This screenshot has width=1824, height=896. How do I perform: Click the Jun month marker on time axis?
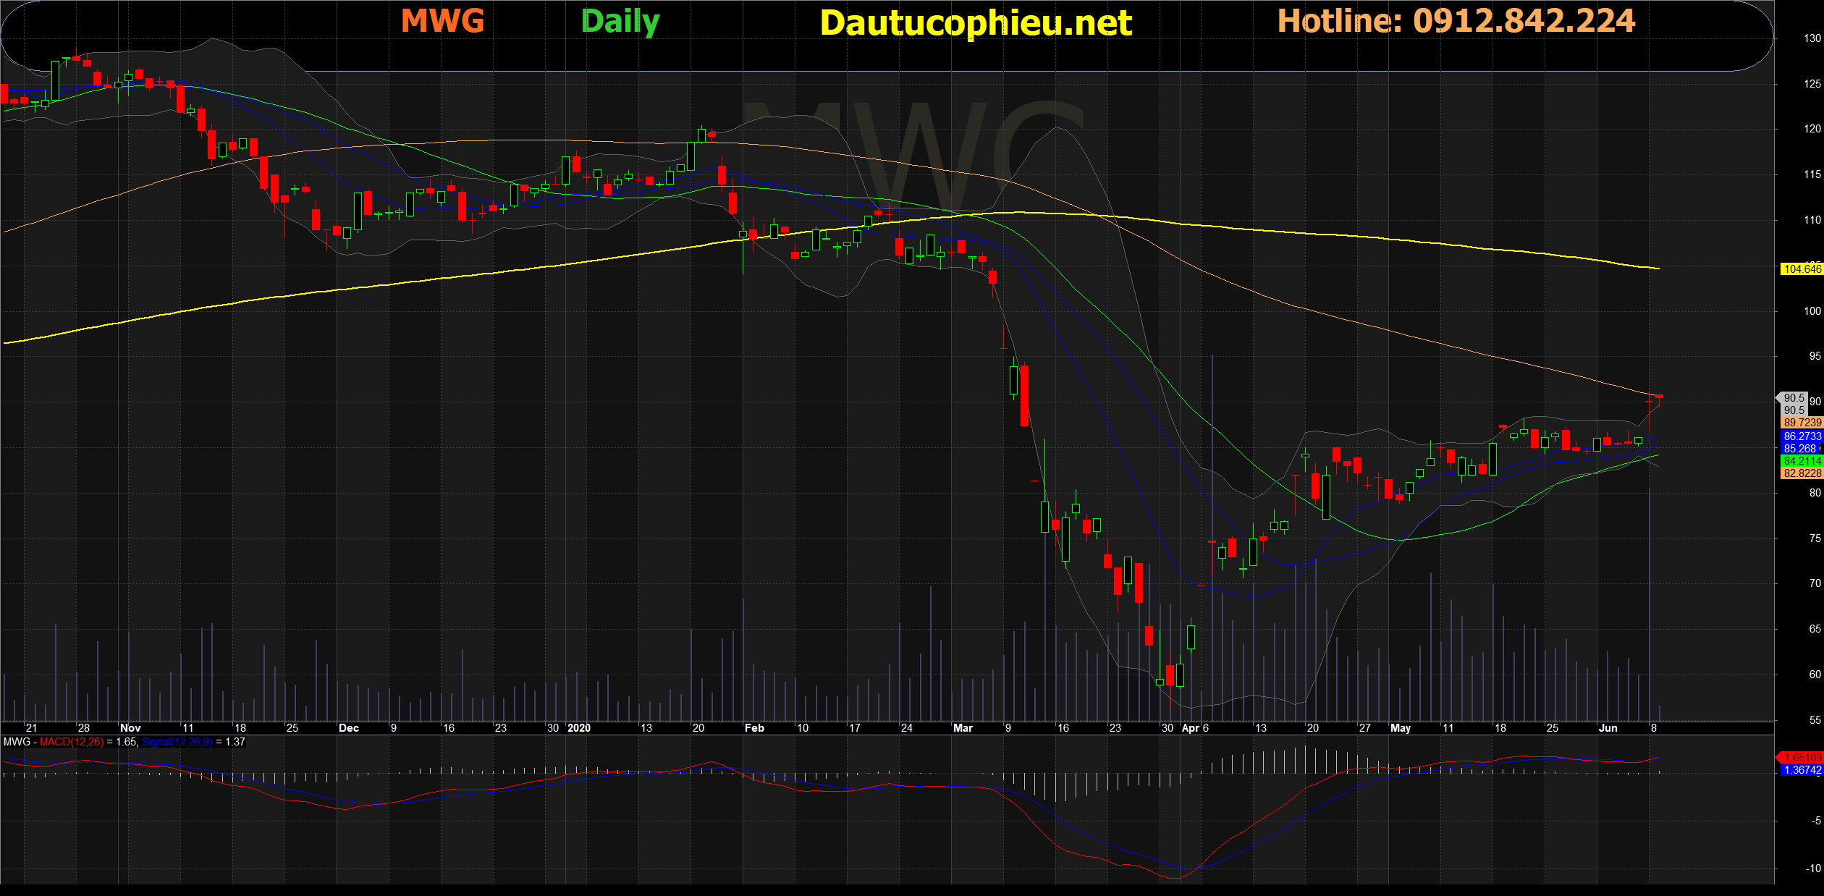[1608, 728]
